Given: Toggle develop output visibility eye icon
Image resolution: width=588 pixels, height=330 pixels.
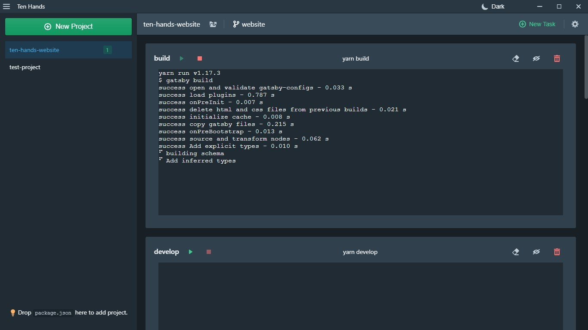Looking at the screenshot, I should 536,252.
